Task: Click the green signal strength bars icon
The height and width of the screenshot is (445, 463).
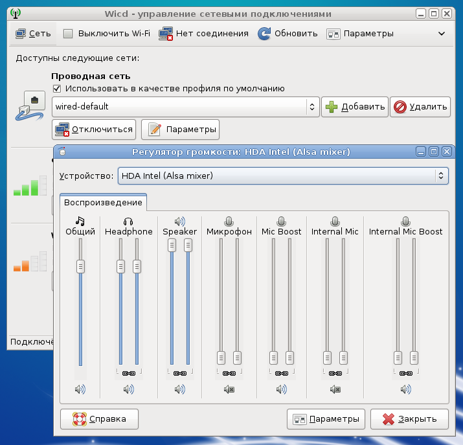Action: click(x=30, y=186)
